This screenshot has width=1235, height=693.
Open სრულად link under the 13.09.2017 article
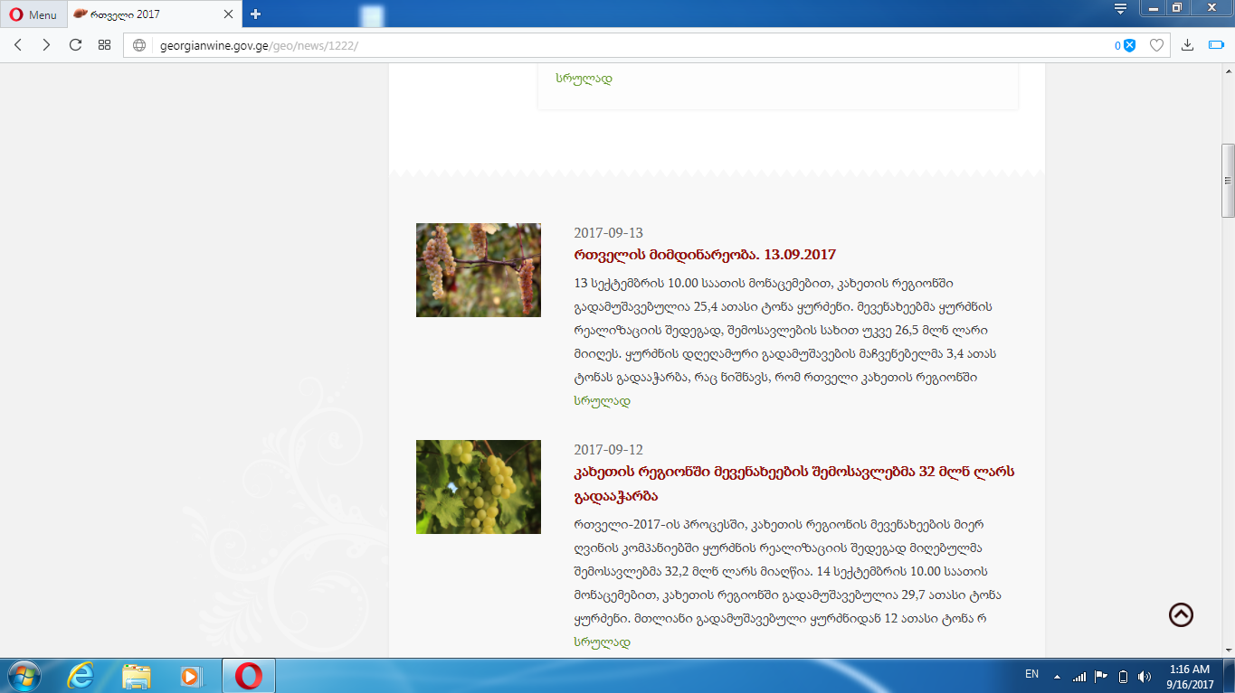tap(602, 401)
